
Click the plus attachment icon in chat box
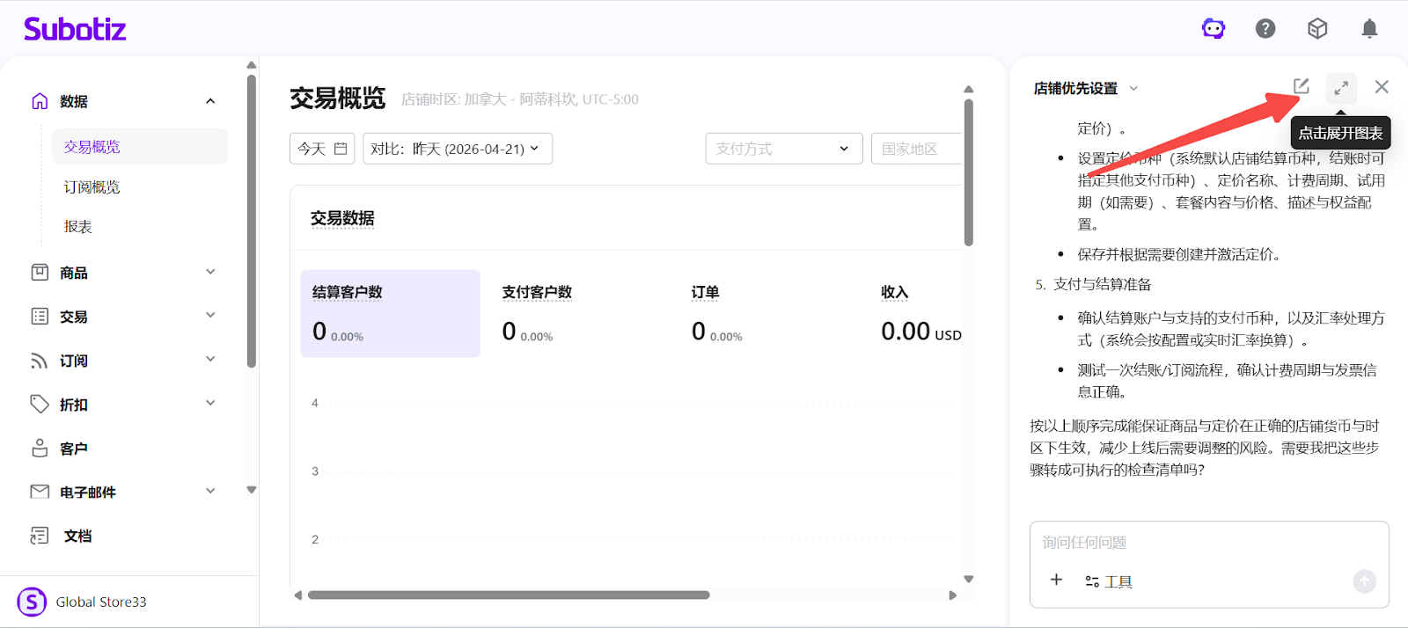pyautogui.click(x=1057, y=580)
